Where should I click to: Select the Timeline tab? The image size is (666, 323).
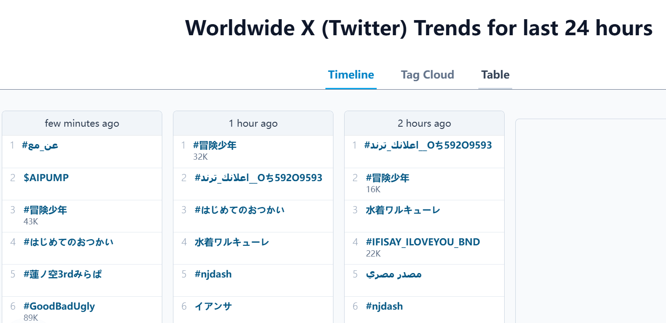click(x=351, y=75)
